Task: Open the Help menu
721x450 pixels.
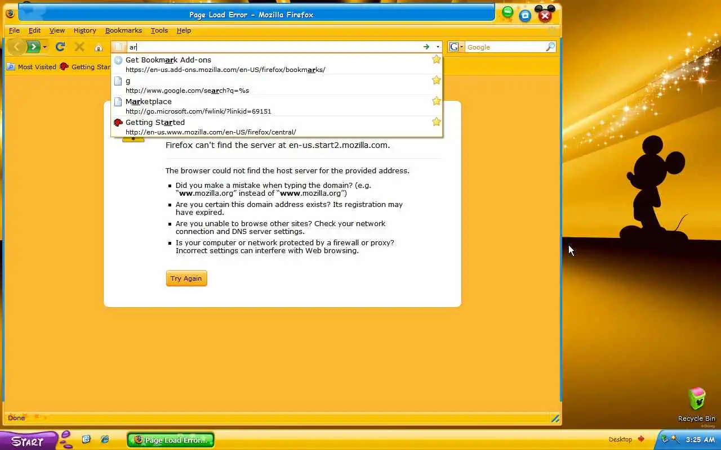Action: click(184, 30)
